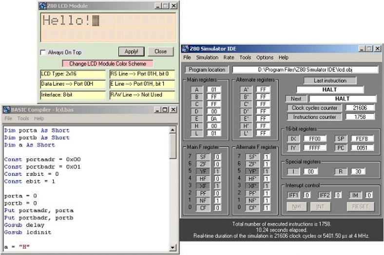Toggle the ZF flag in Main F register
Viewport: 384px width, 255px height.
203,164
